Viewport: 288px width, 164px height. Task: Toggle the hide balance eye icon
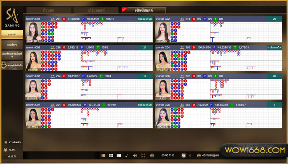(x=183, y=155)
